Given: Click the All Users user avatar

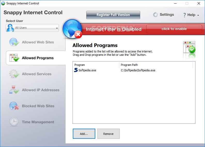Looking at the screenshot, I should point(10,28).
